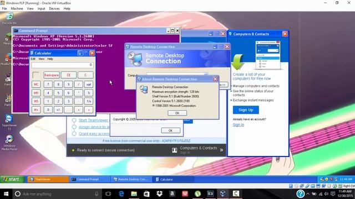Click Calculator digit 7 button
355x199 pixels.
click(48, 85)
